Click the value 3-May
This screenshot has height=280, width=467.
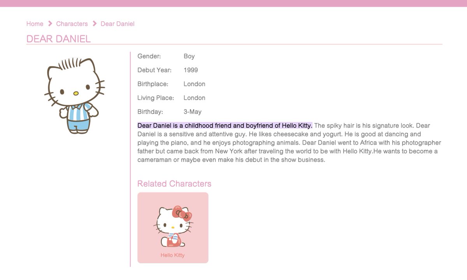coord(193,112)
